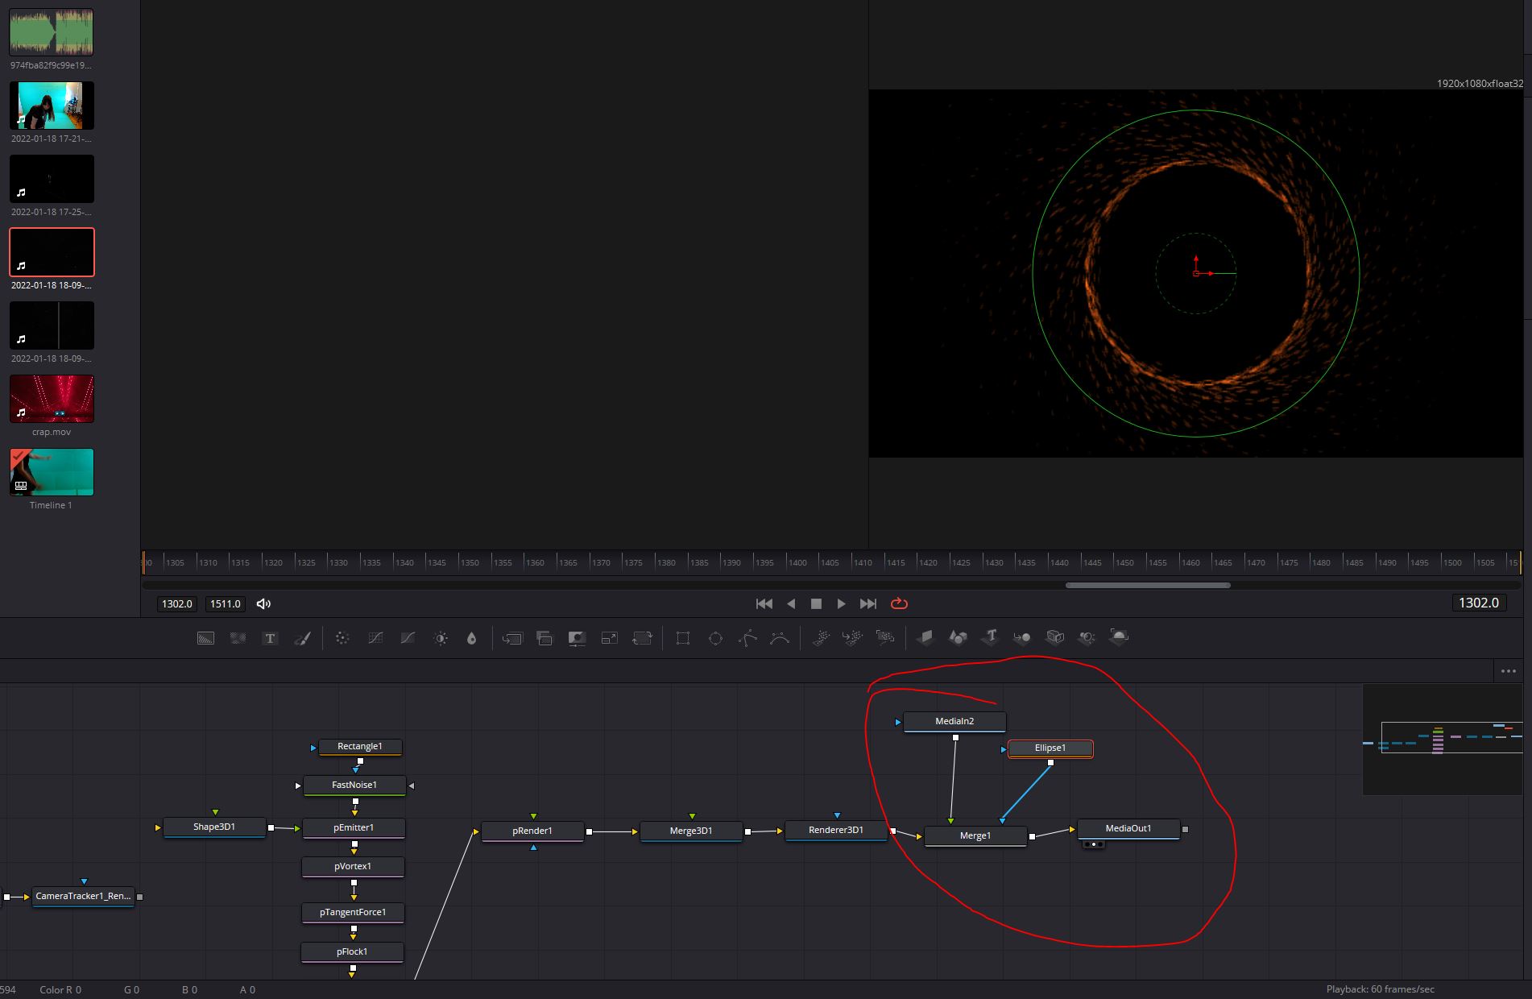
Task: Add a Brightness Contrast node from toolbar
Action: click(x=441, y=638)
